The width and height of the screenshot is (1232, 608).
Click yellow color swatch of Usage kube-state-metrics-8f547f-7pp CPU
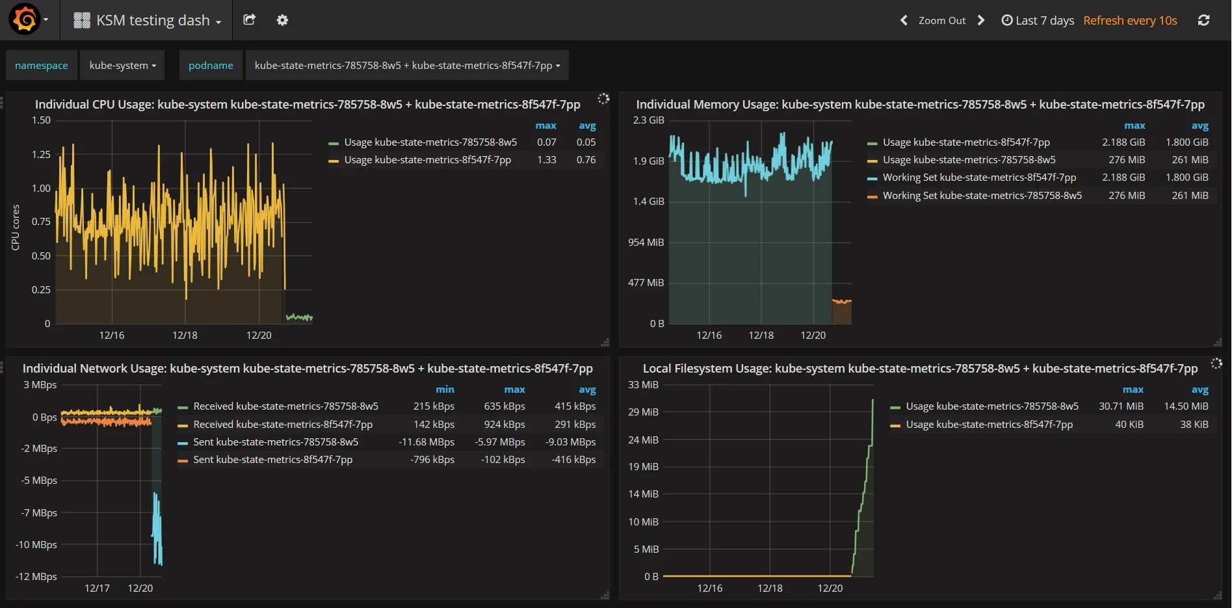[334, 160]
